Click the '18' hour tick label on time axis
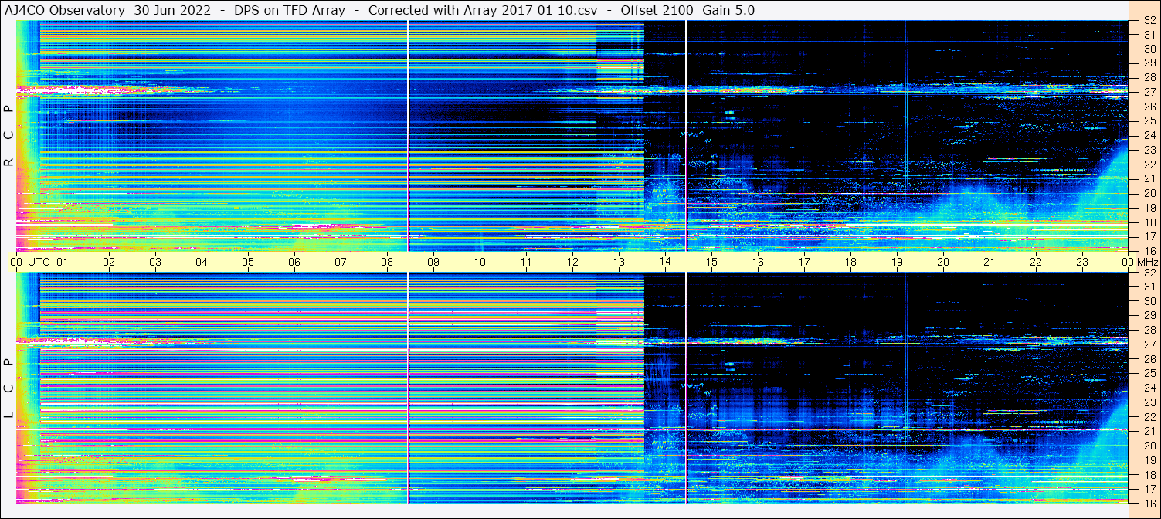Image resolution: width=1161 pixels, height=519 pixels. click(850, 262)
